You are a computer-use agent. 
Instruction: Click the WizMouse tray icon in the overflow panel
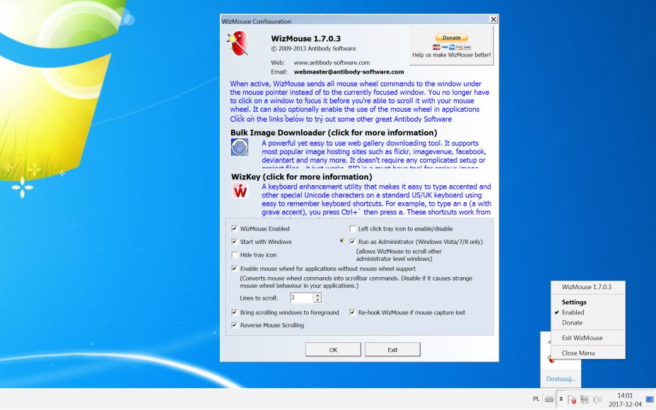pyautogui.click(x=551, y=359)
